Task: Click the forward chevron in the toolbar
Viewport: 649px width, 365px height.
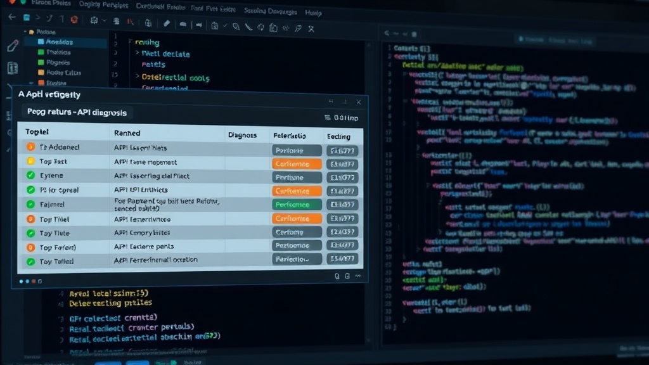Action: 37,18
